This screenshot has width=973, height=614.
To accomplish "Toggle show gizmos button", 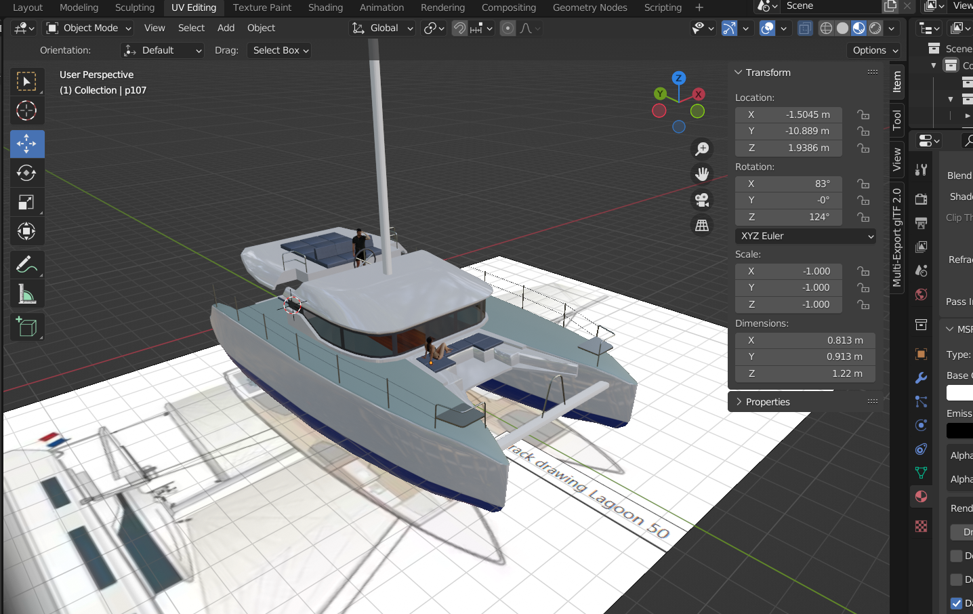I will point(729,28).
